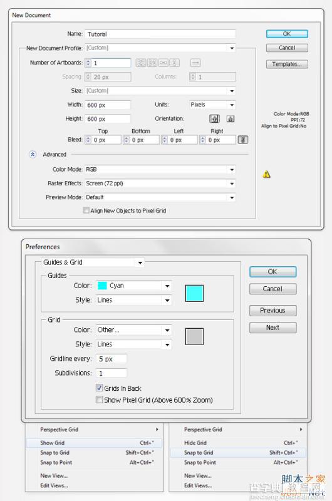Select the landscape orientation icon
332x501 pixels.
[231, 119]
